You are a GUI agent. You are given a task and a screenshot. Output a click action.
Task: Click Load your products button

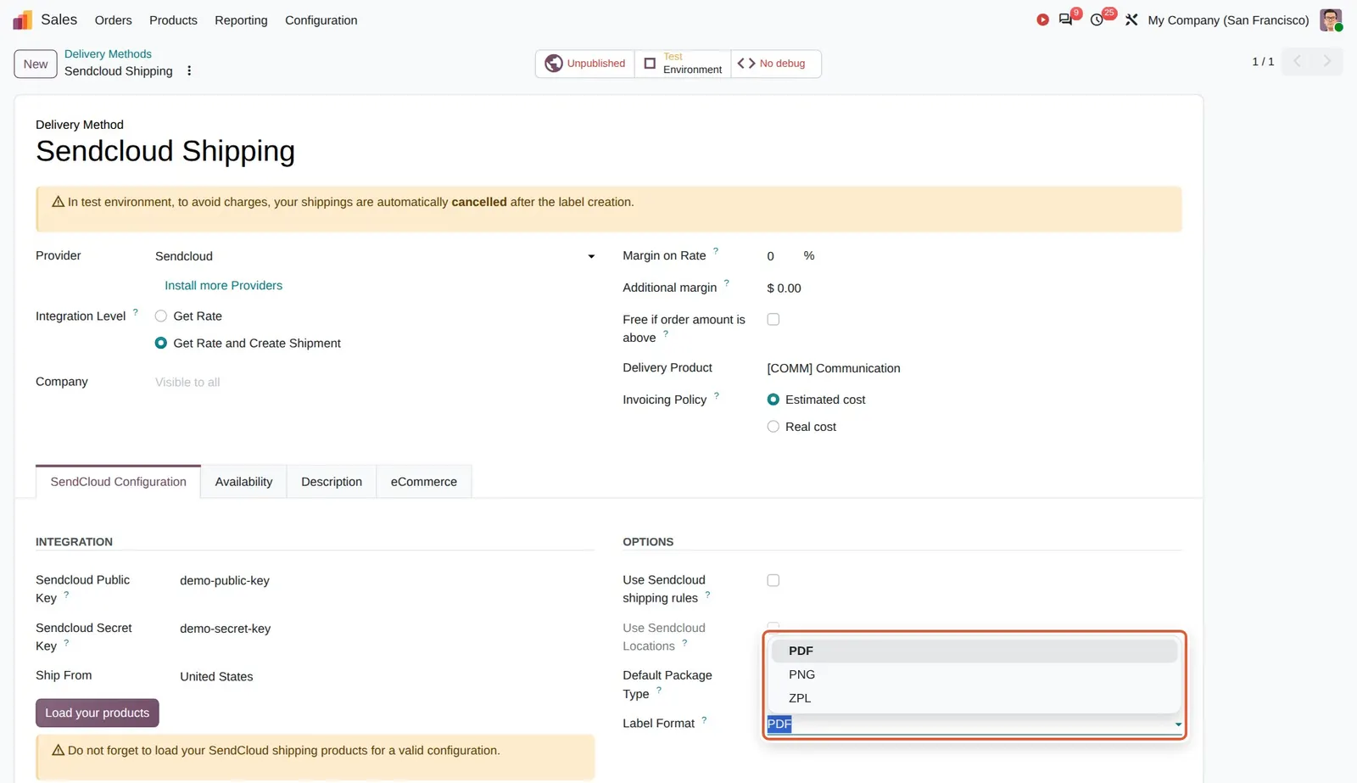97,713
